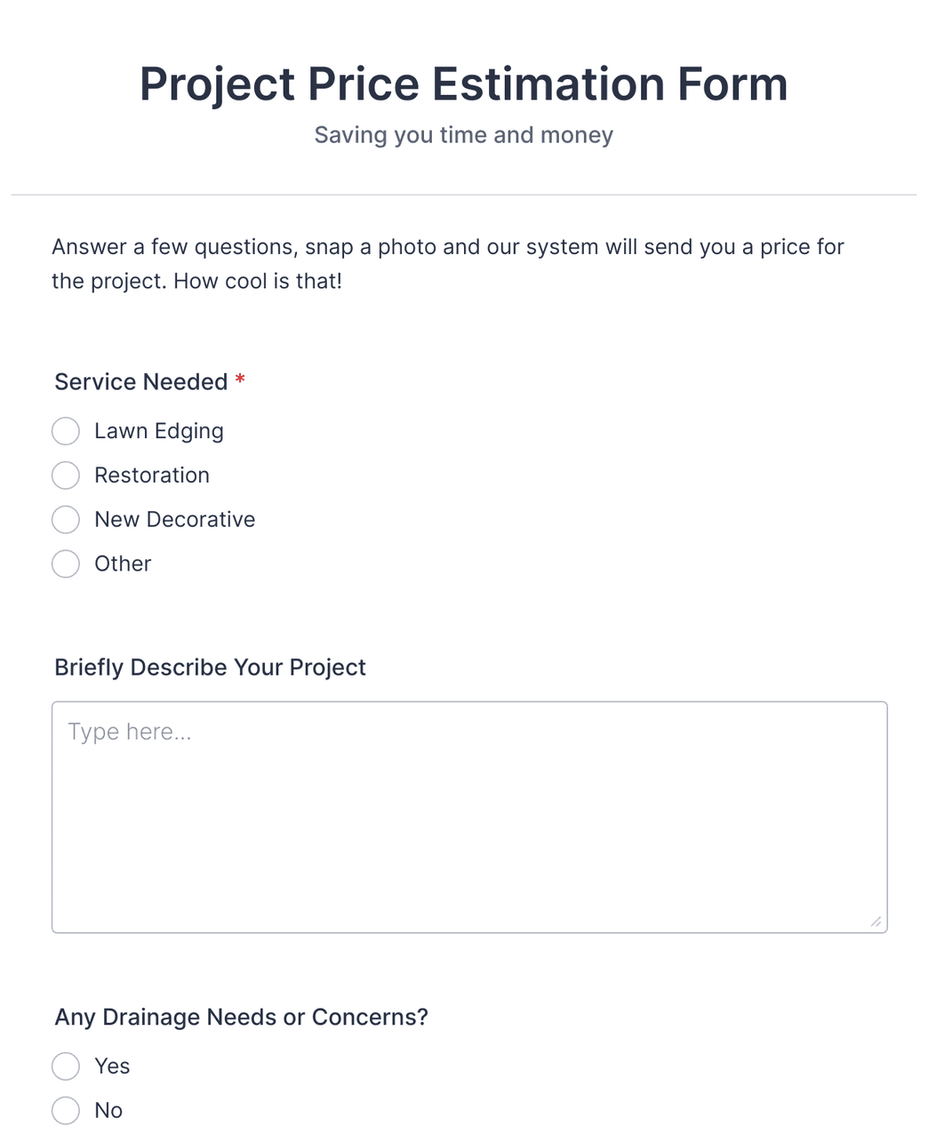This screenshot has height=1142, width=928.
Task: Click the New Decorative label text
Action: coord(174,520)
